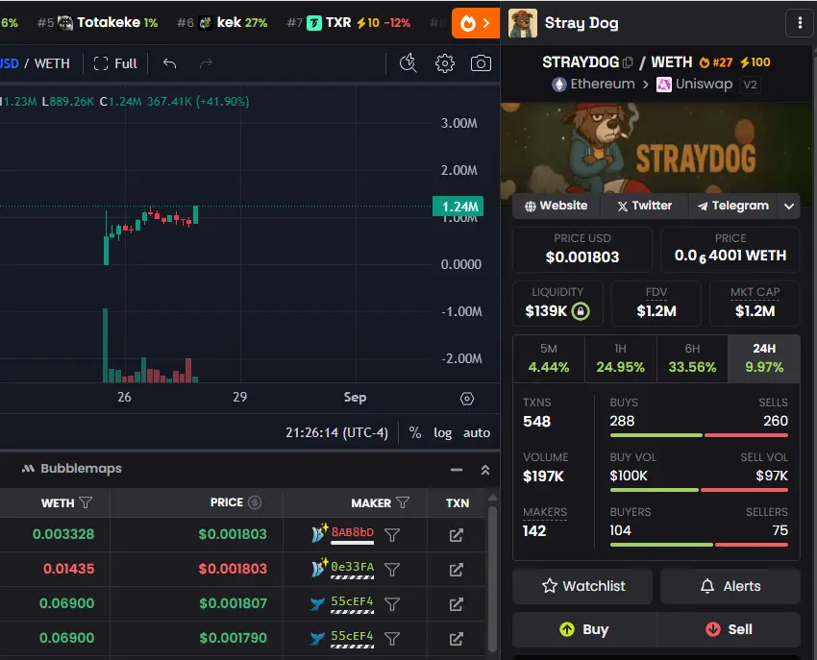The height and width of the screenshot is (660, 817).
Task: Toggle percent scale on chart
Action: pyautogui.click(x=415, y=432)
